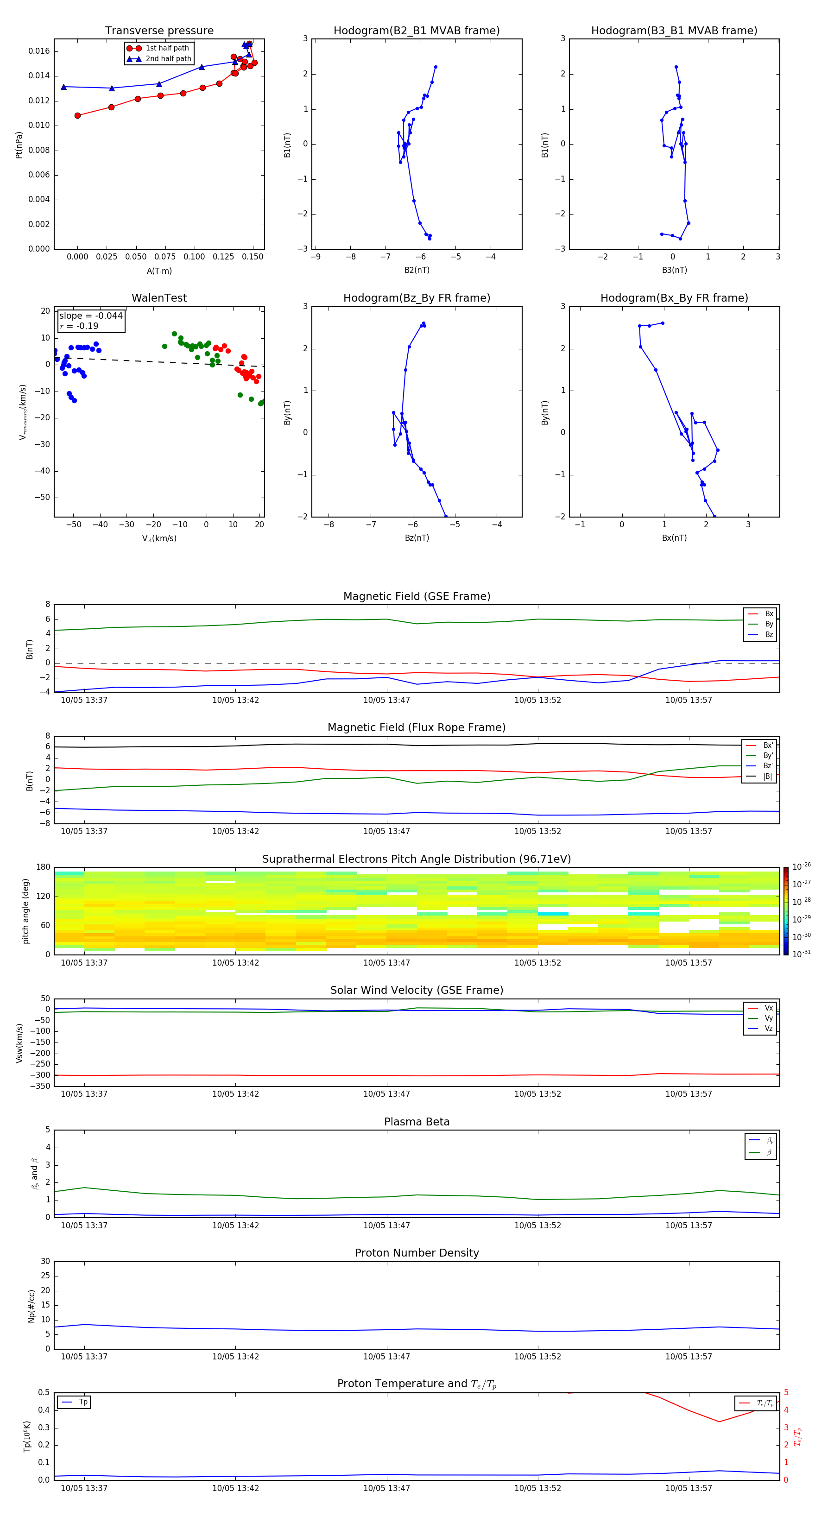The height and width of the screenshot is (1529, 834).
Task: Click '10/05 13:47' tick under GSE magnetic field
Action: tap(386, 700)
